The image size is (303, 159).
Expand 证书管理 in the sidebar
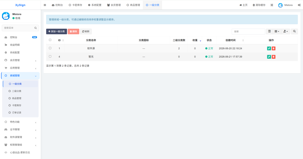tap(20, 130)
